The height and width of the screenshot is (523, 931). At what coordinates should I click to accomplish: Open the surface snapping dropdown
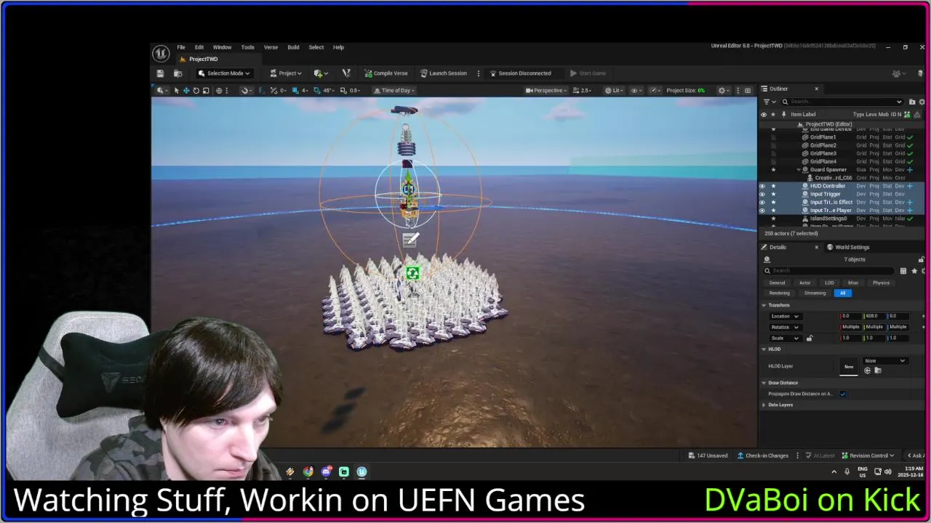(x=247, y=91)
